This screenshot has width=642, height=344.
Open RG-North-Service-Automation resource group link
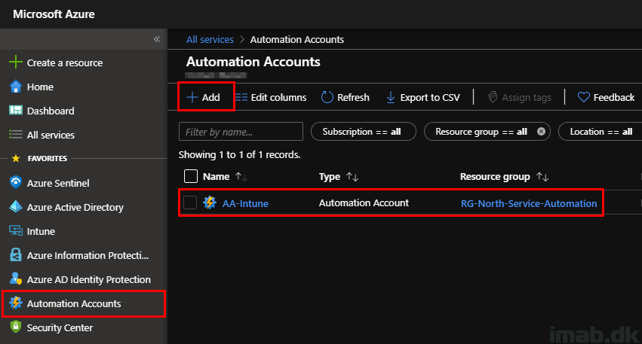(x=529, y=203)
